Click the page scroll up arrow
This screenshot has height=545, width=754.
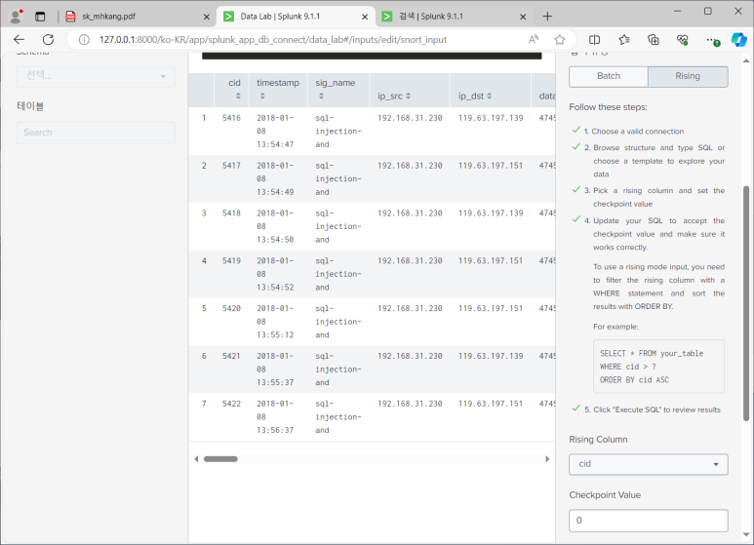(746, 61)
